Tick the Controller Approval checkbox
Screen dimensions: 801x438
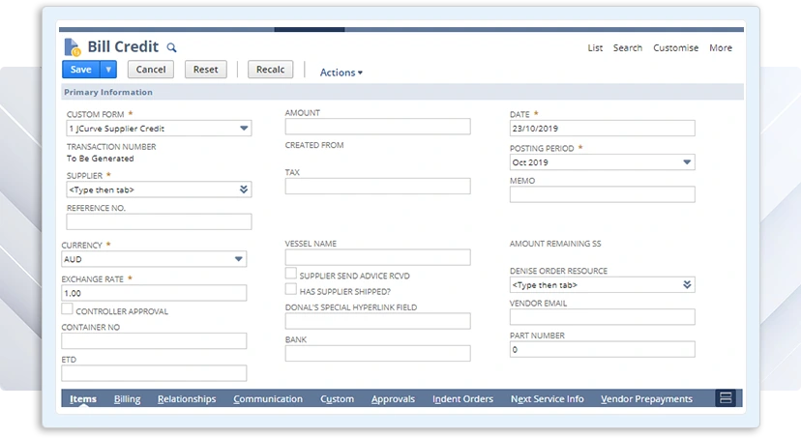click(67, 308)
